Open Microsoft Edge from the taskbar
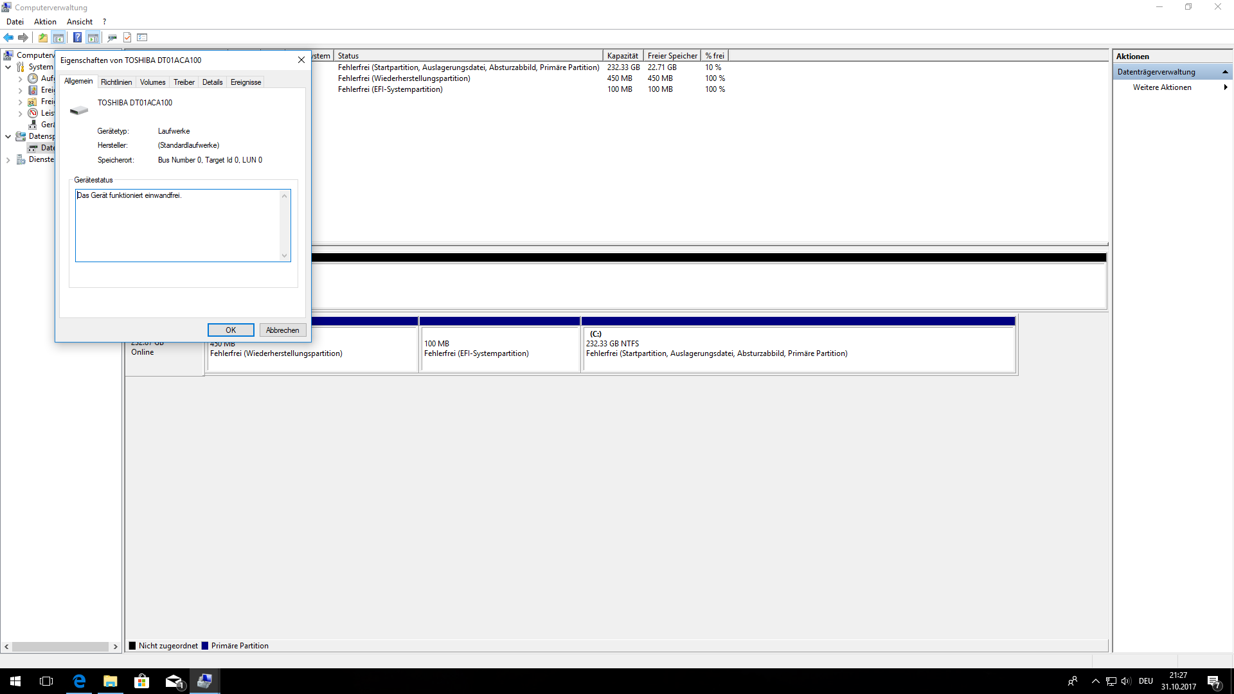Image resolution: width=1234 pixels, height=694 pixels. coord(79,681)
